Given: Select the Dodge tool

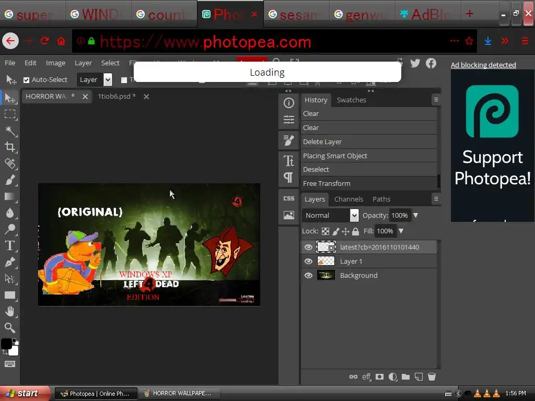Looking at the screenshot, I should click(10, 229).
